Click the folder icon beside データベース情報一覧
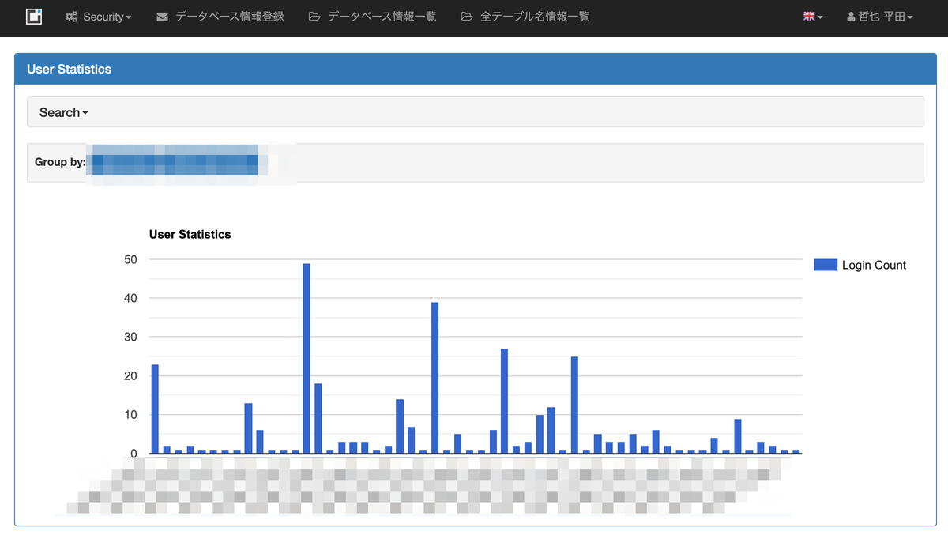The width and height of the screenshot is (948, 547). [314, 17]
